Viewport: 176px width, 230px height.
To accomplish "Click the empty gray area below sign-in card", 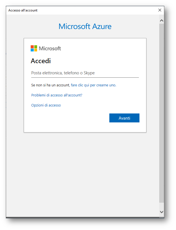I will click(x=83, y=173).
